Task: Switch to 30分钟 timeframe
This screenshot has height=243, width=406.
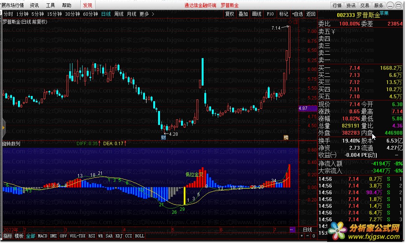Action: coord(72,14)
